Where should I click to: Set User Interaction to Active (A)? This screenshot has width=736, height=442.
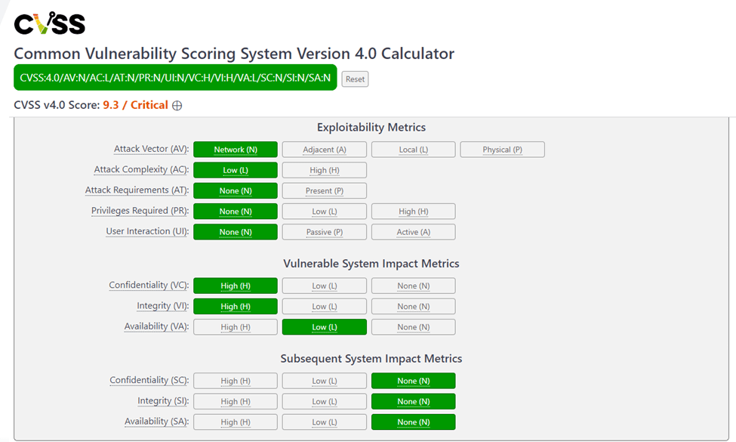coord(413,232)
